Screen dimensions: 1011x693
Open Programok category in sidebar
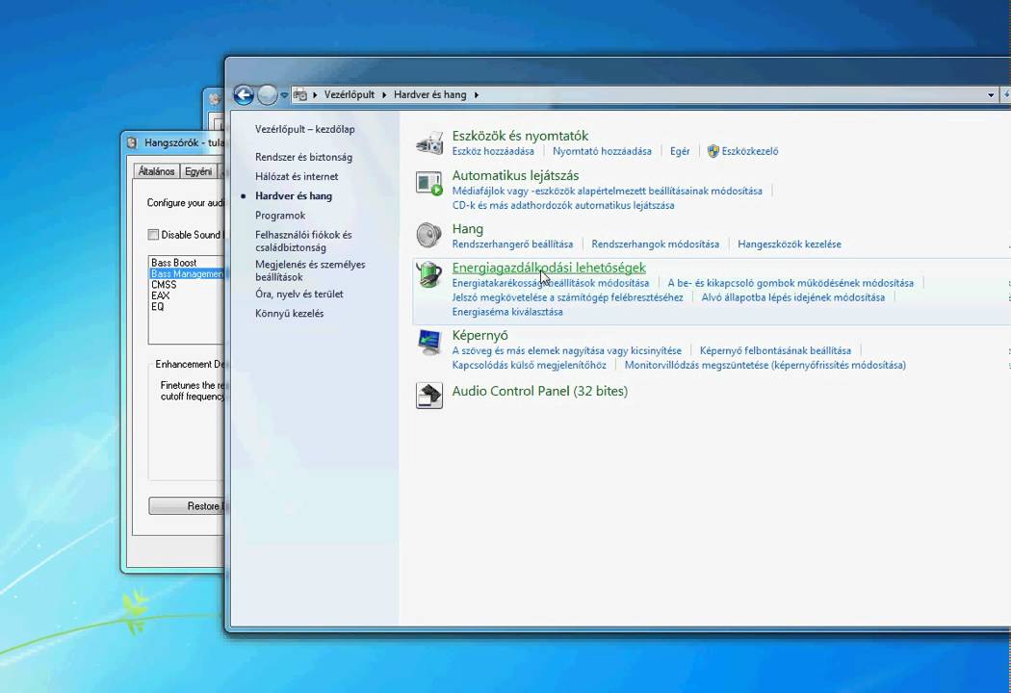(x=280, y=216)
